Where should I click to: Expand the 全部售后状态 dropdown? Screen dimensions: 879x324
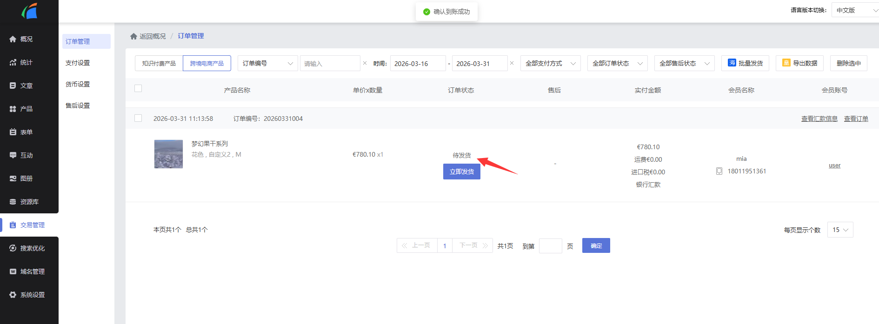click(x=684, y=63)
